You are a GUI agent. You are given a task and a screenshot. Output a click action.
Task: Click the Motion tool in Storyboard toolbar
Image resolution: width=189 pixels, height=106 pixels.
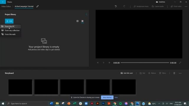click(x=152, y=73)
